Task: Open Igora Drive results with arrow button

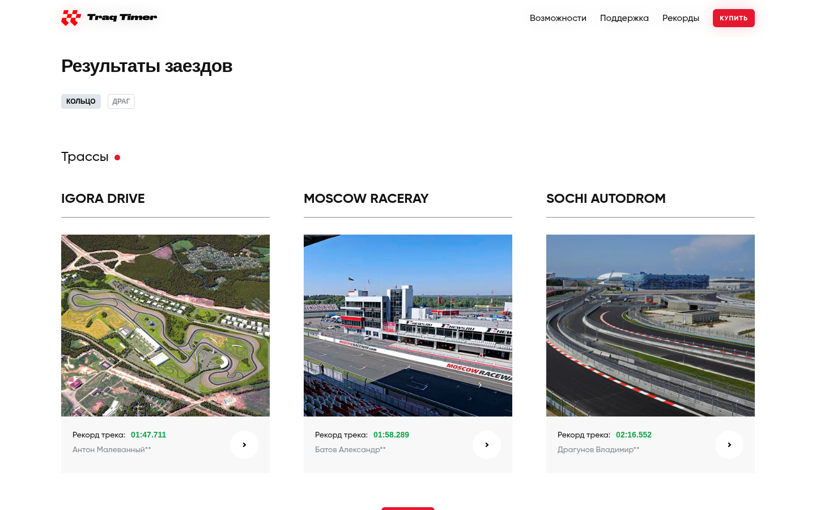Action: (244, 445)
